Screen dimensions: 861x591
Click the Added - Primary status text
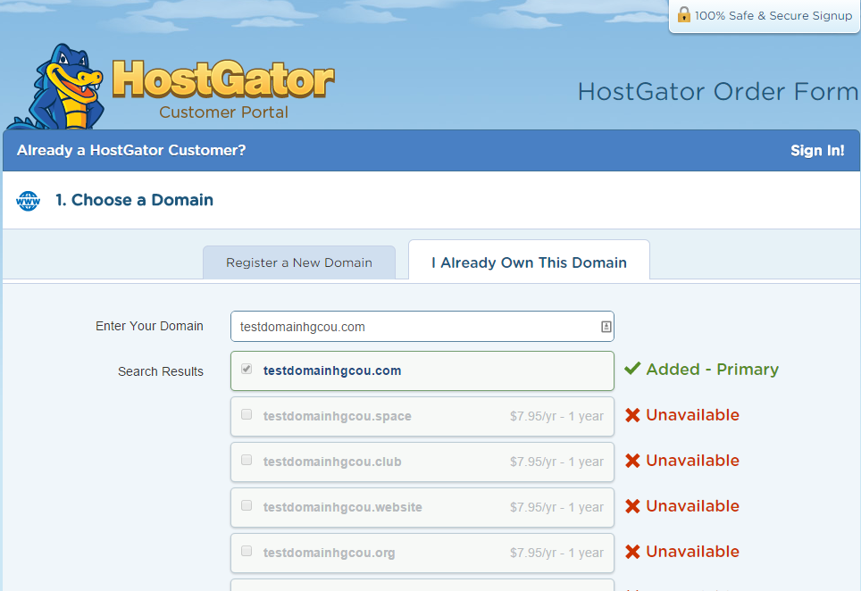[712, 370]
